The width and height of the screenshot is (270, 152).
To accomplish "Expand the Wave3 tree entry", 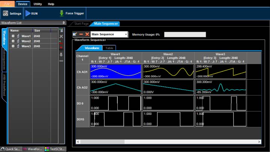I will pos(13,46).
